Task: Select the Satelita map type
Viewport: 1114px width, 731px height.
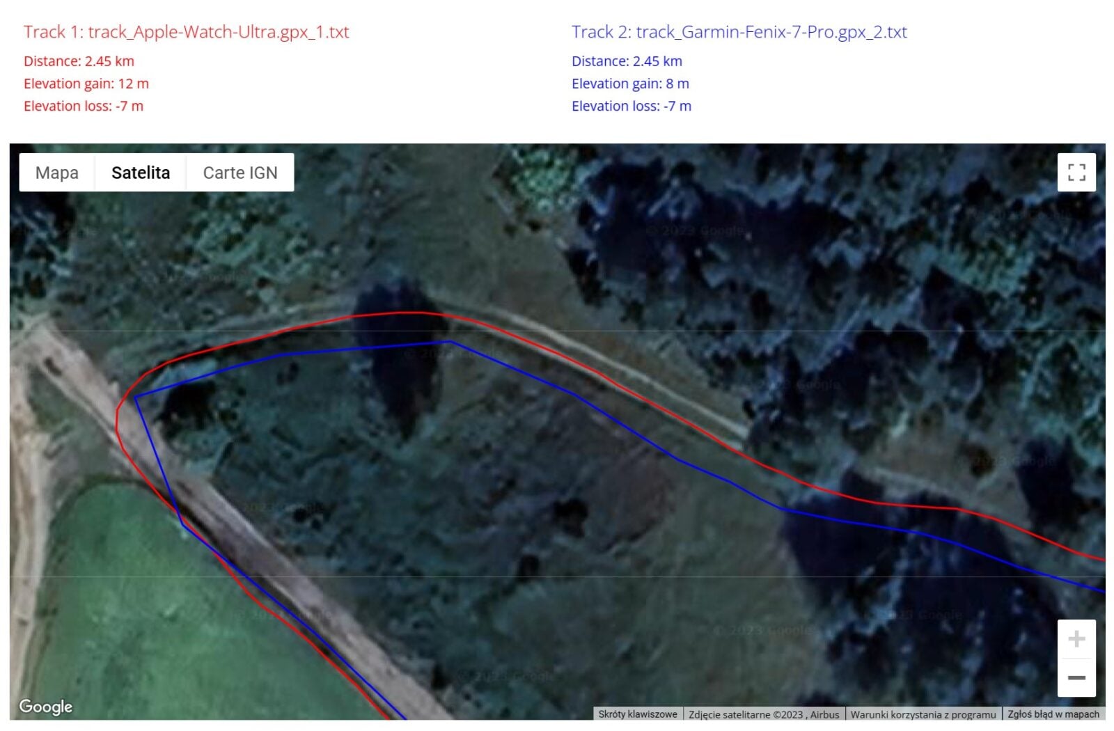Action: click(141, 173)
